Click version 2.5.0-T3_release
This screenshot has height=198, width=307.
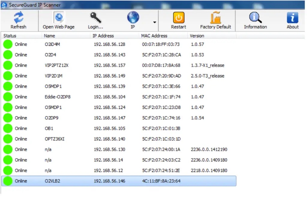tap(207, 76)
